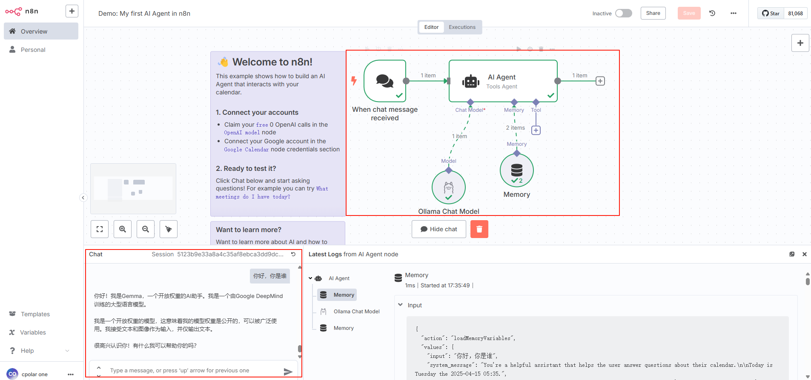Click the chat message input field
This screenshot has width=811, height=380.
(194, 371)
